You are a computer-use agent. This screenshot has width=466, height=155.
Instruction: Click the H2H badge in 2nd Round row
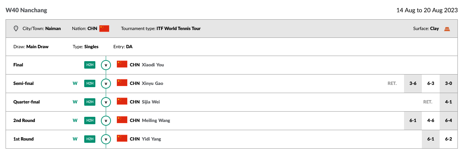(x=90, y=121)
